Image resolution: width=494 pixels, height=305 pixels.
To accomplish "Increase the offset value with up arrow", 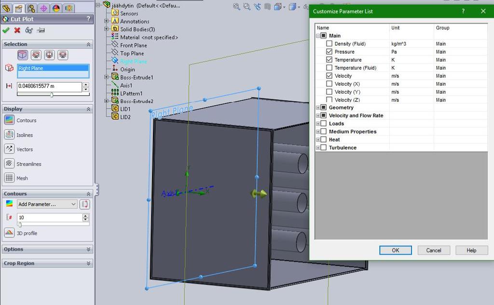I will click(x=86, y=84).
